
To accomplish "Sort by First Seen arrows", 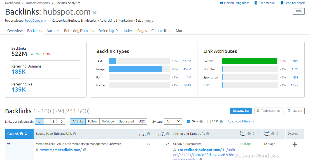I will 253,134.
